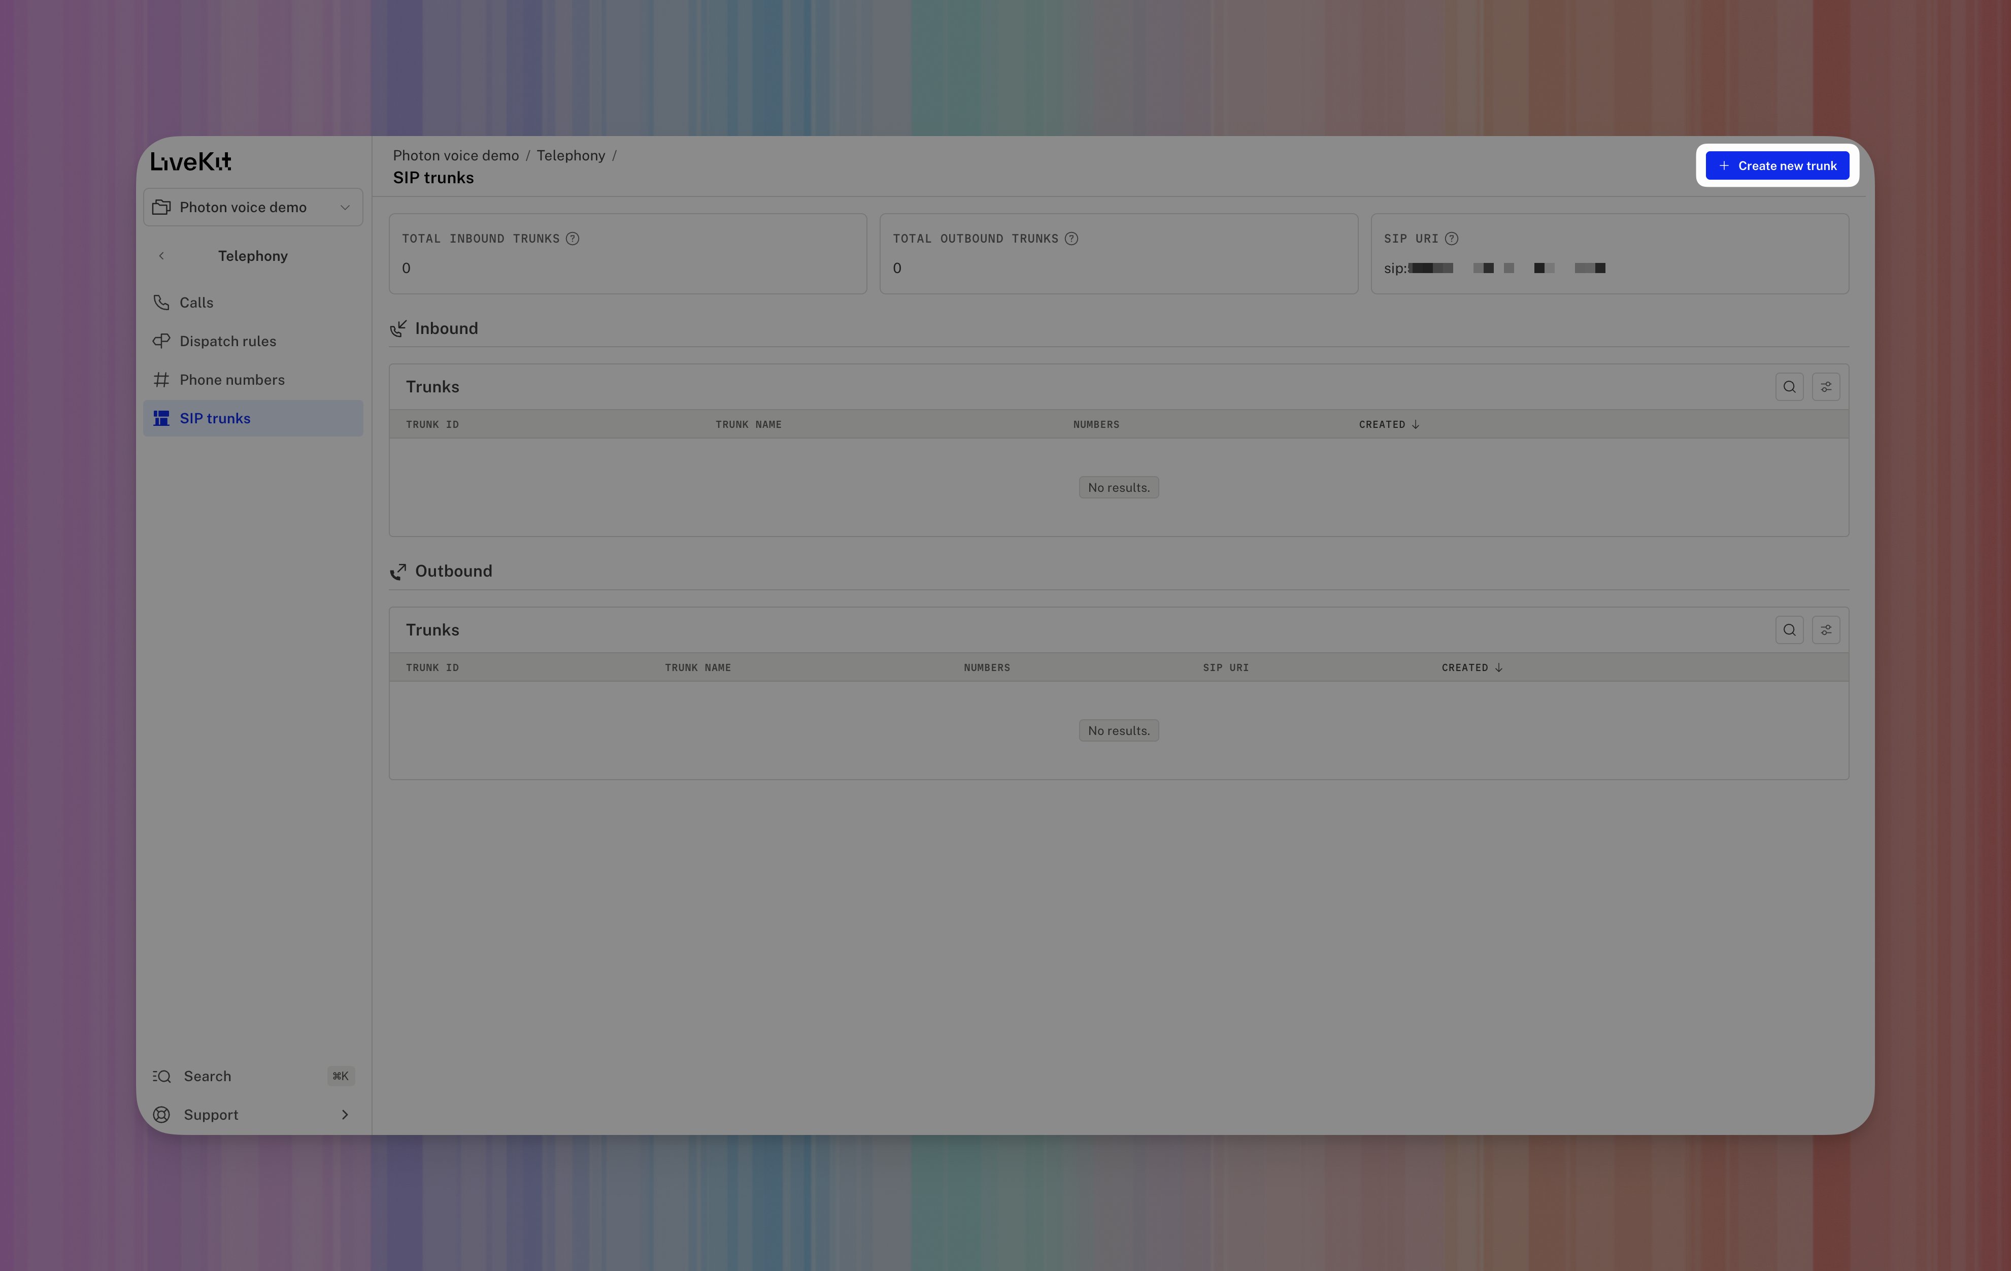The width and height of the screenshot is (2011, 1271).
Task: Sort Inbound table by Created column
Action: tap(1389, 424)
